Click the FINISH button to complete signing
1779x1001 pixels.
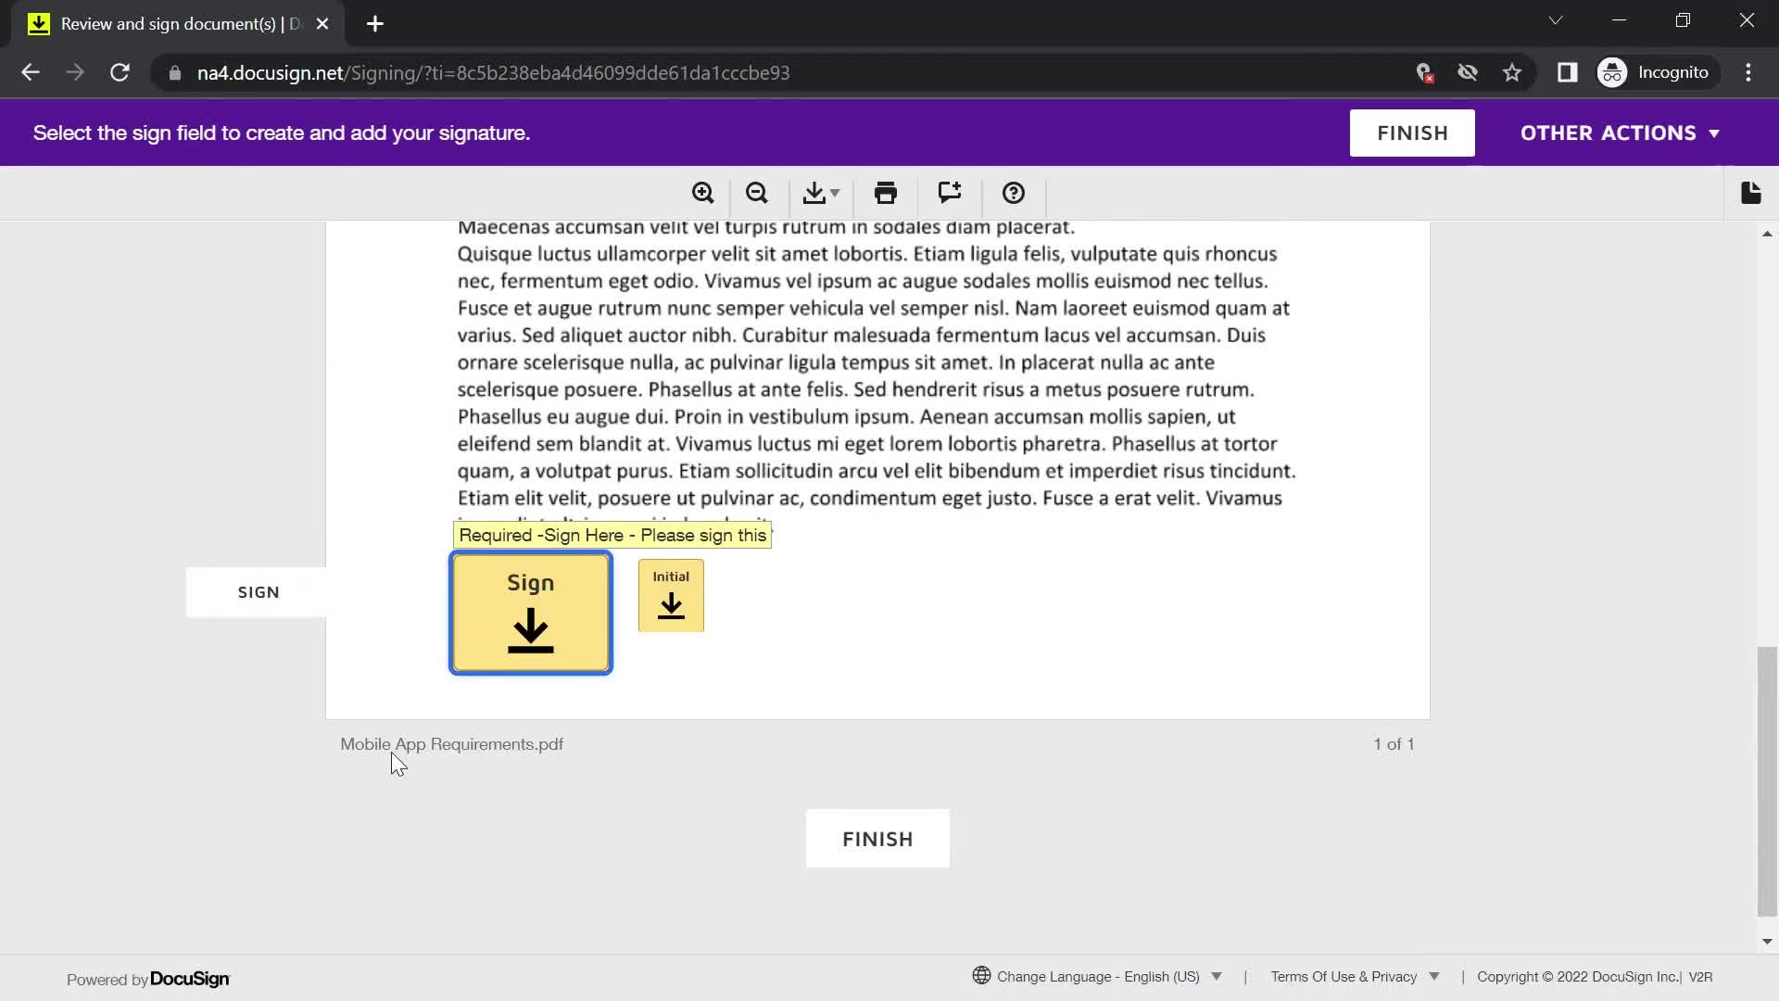coord(877,839)
